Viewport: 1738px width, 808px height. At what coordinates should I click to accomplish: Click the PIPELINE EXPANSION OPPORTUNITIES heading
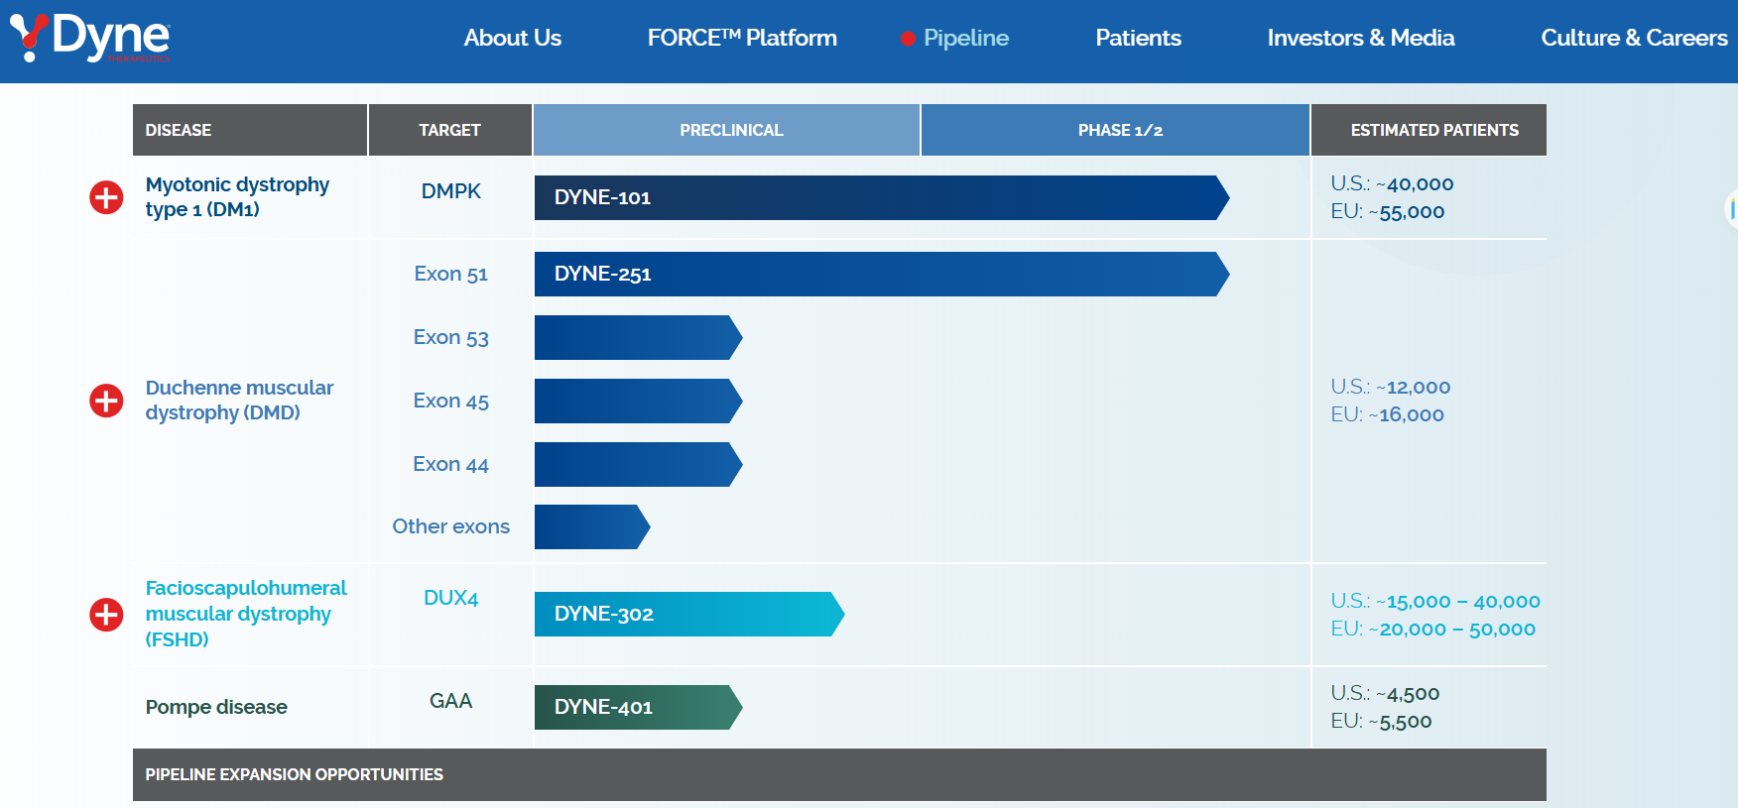294,774
